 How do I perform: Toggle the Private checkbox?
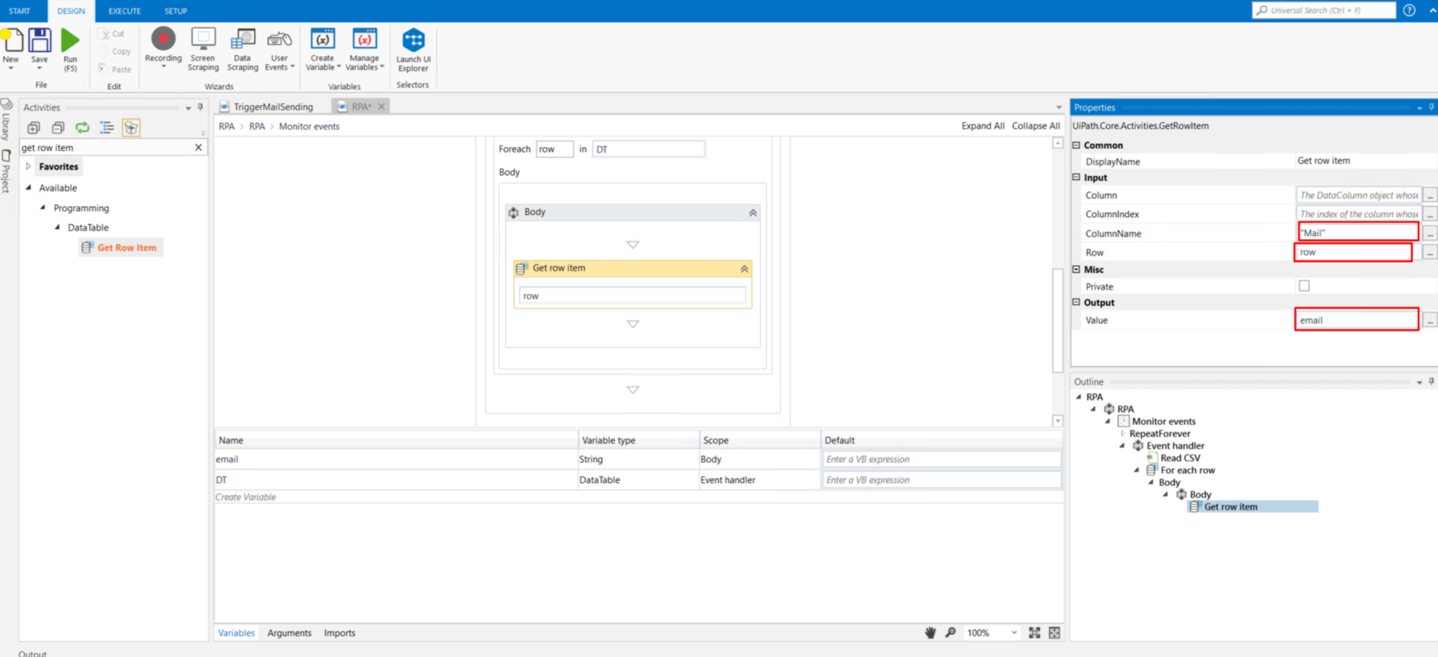[x=1304, y=286]
